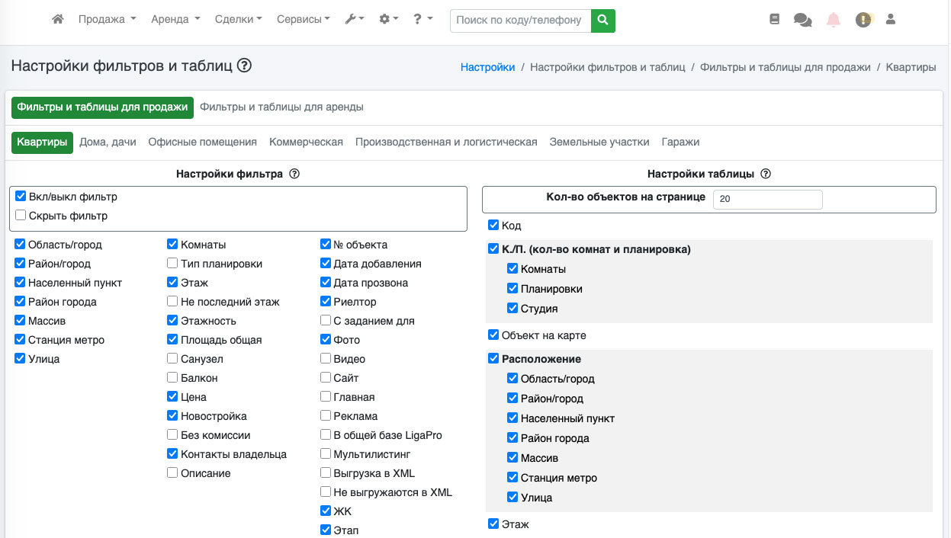The width and height of the screenshot is (951, 538).
Task: Select Фильтры и таблицы для аренды tab
Action: [281, 107]
